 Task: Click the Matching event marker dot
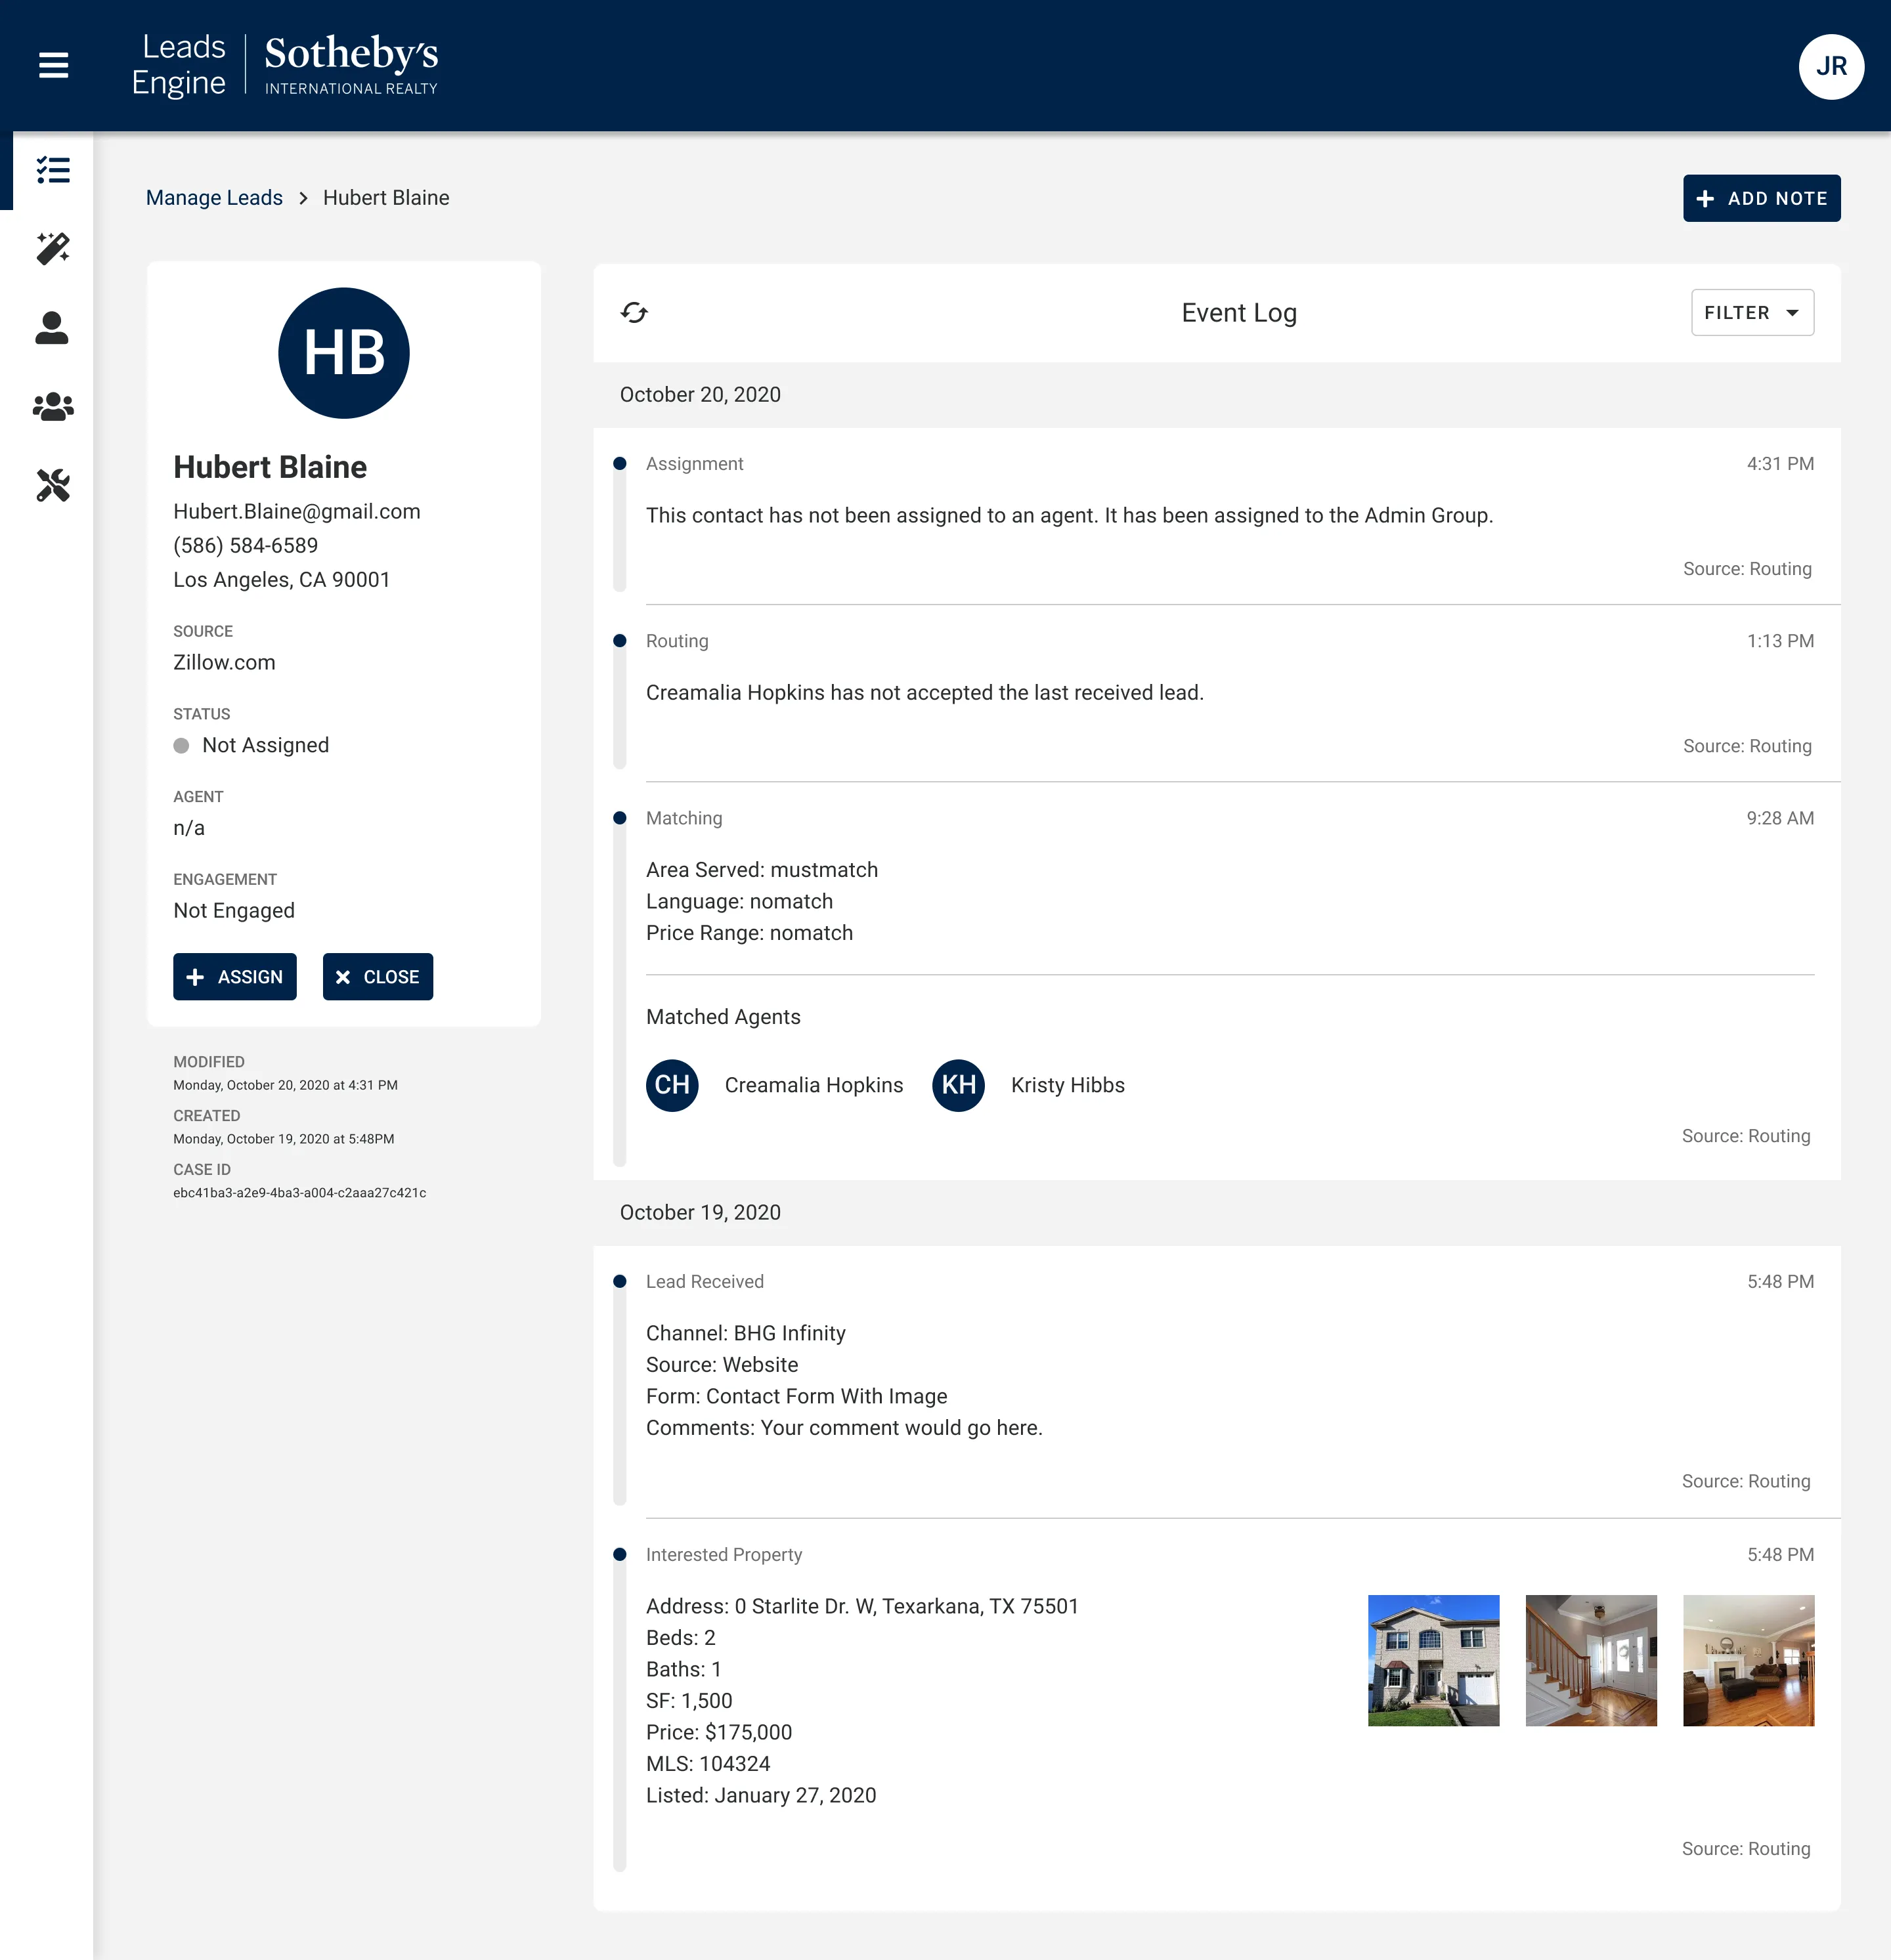[x=619, y=818]
